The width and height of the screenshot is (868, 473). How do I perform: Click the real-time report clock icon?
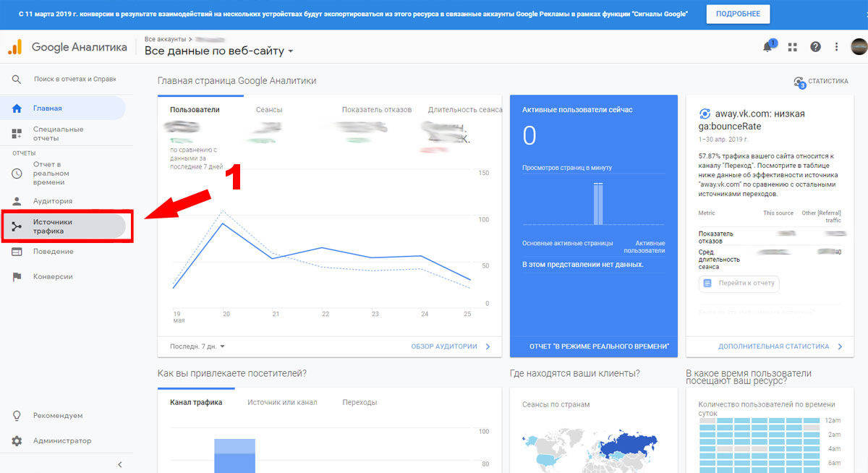pos(17,174)
